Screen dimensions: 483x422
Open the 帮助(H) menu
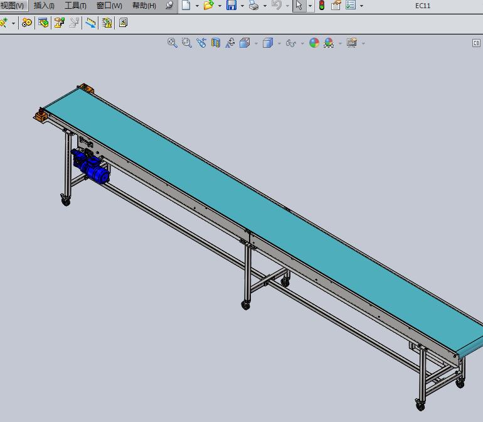point(144,6)
